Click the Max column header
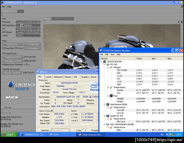Screen dimensions: 184x143 click(x=174, y=58)
